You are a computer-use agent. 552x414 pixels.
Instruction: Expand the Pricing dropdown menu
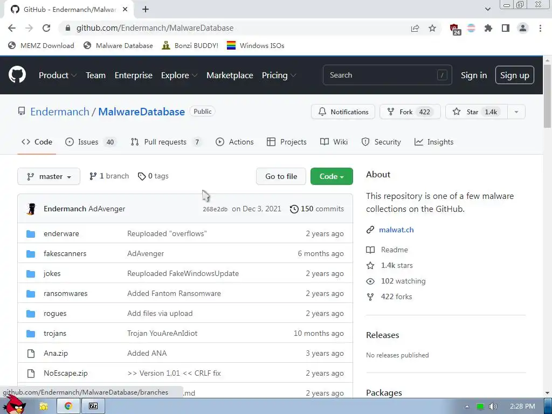click(x=279, y=75)
